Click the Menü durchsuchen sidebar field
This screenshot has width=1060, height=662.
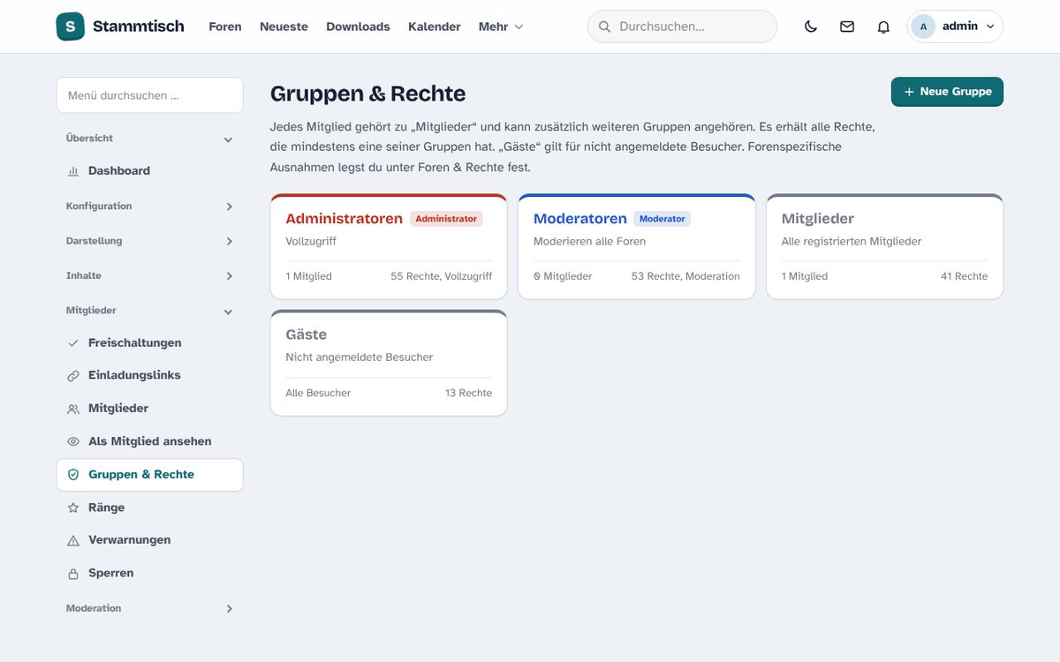(150, 95)
